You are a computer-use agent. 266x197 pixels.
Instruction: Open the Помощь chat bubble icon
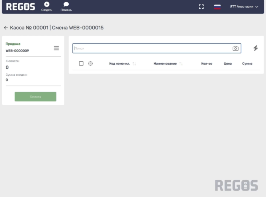coord(66,5)
